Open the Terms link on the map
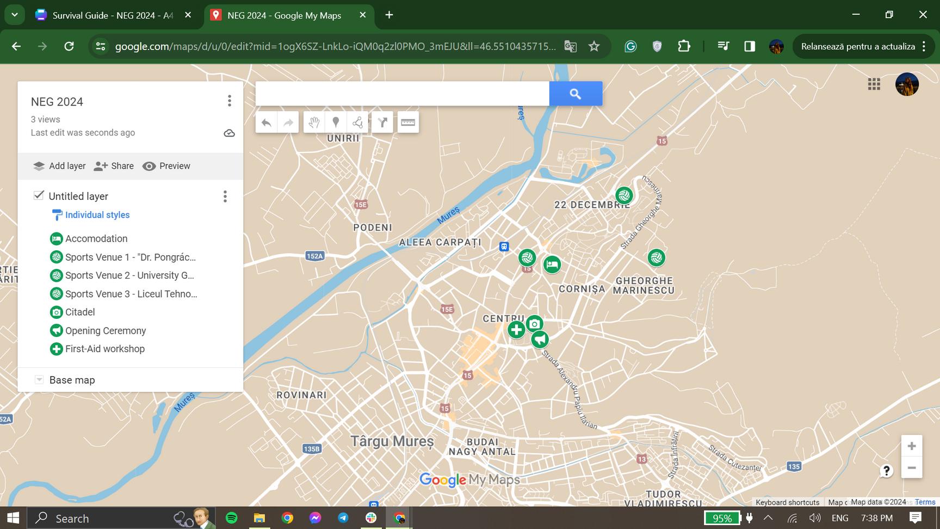Viewport: 940px width, 529px height. (x=925, y=502)
